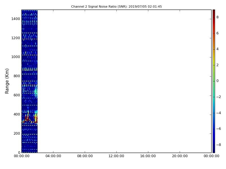This screenshot has width=226, height=169.
Task: Click the green midpoint of the colorbar
Action: (x=214, y=81)
